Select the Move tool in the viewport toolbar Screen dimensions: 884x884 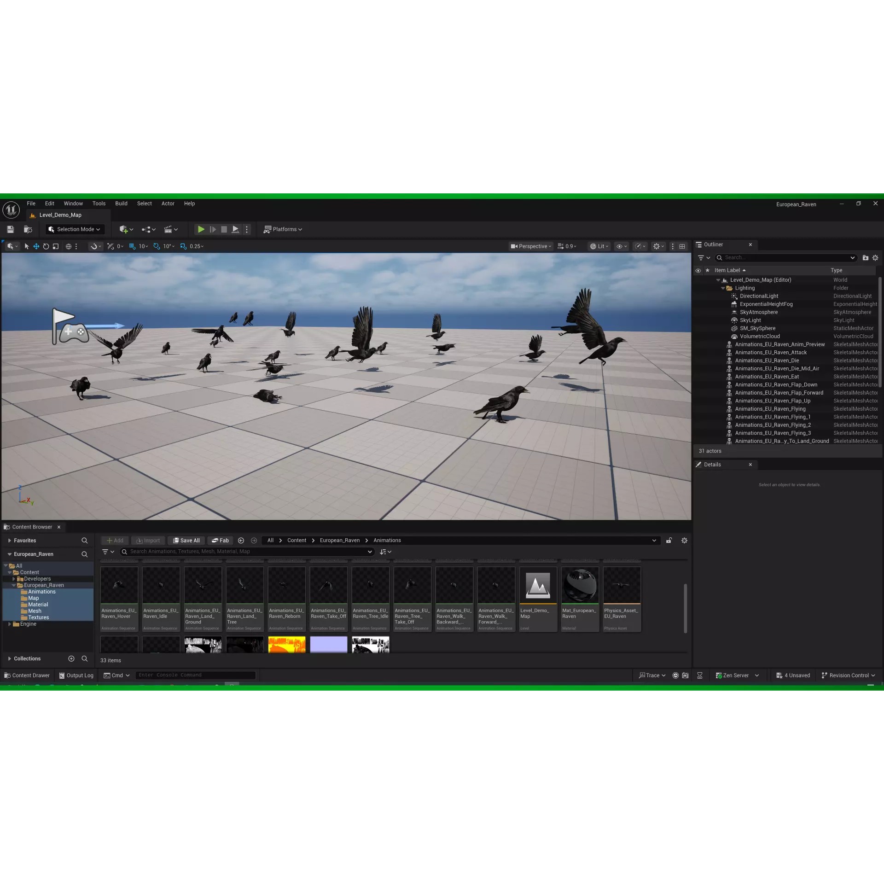tap(36, 246)
